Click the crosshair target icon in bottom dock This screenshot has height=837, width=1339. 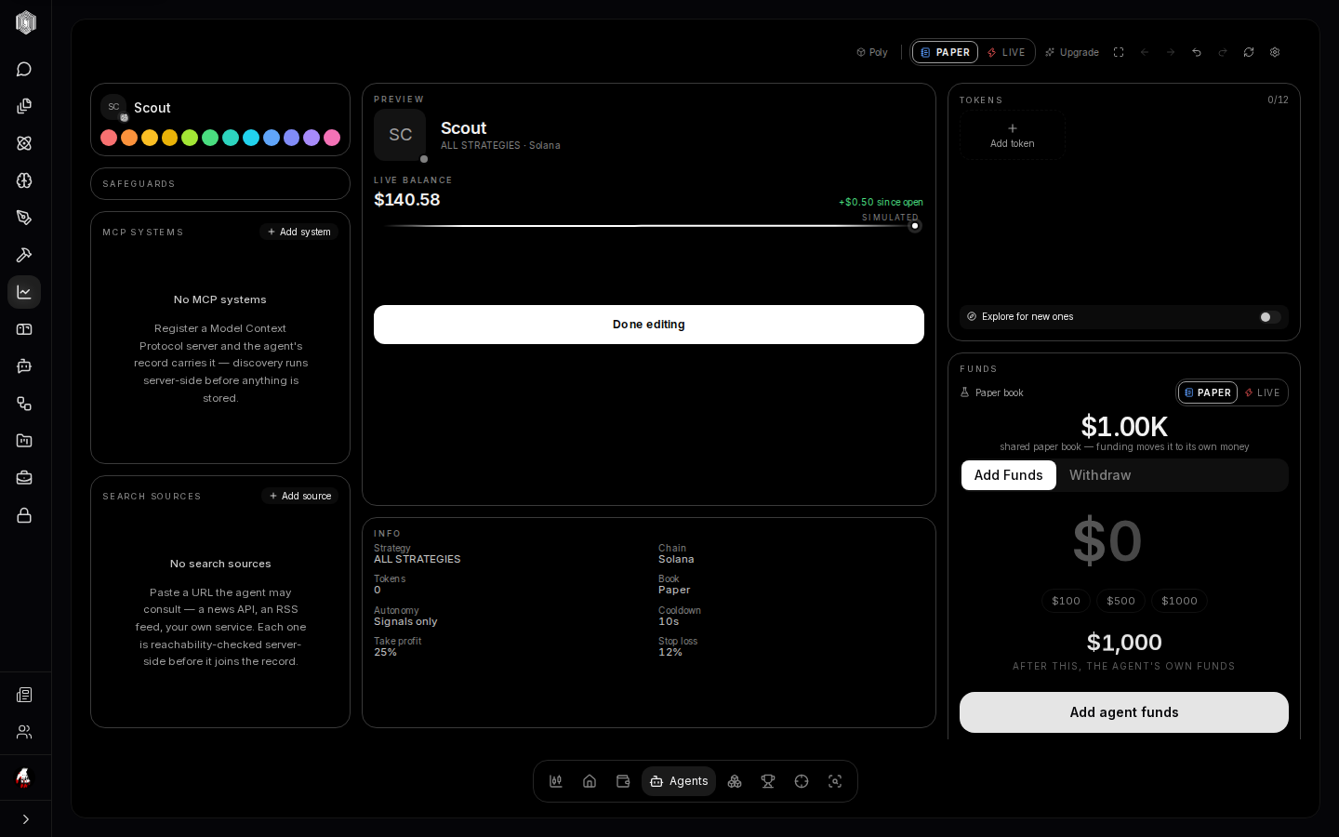[x=802, y=781]
